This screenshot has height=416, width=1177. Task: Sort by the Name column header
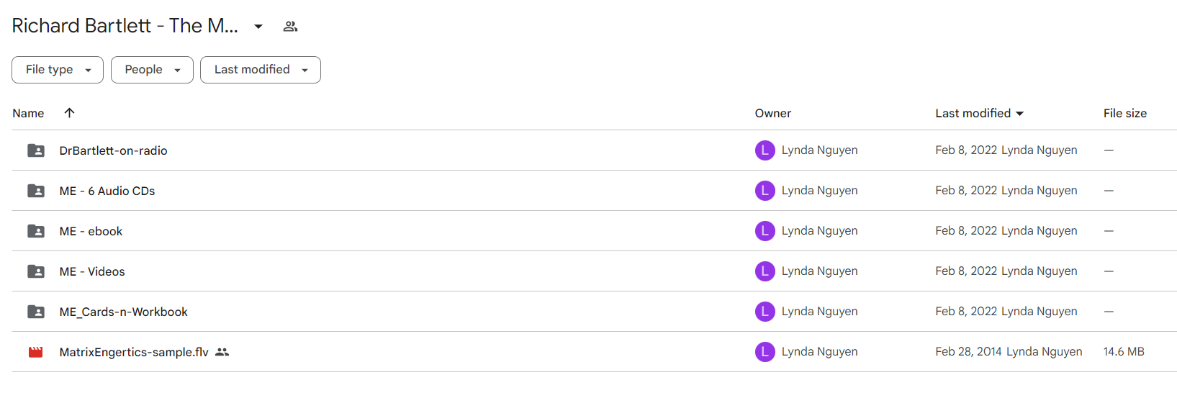(28, 113)
